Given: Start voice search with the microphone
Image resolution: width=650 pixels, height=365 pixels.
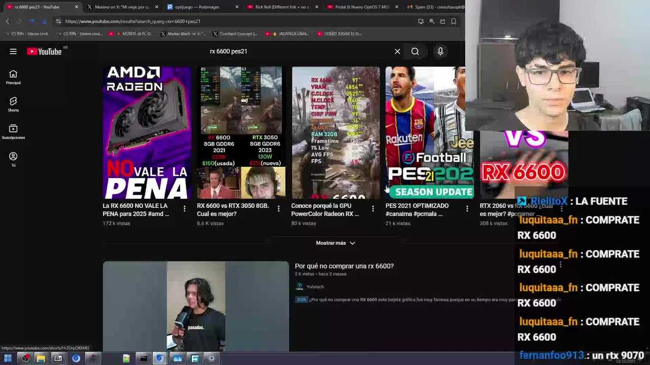Looking at the screenshot, I should (x=440, y=51).
